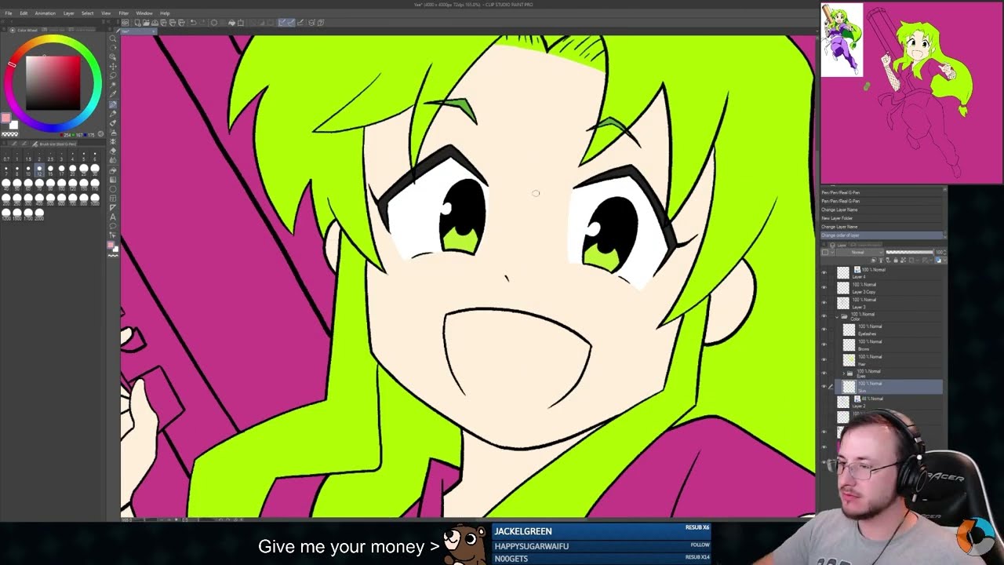Select the highlighted Pen tool
The width and height of the screenshot is (1004, 565).
pyautogui.click(x=113, y=104)
